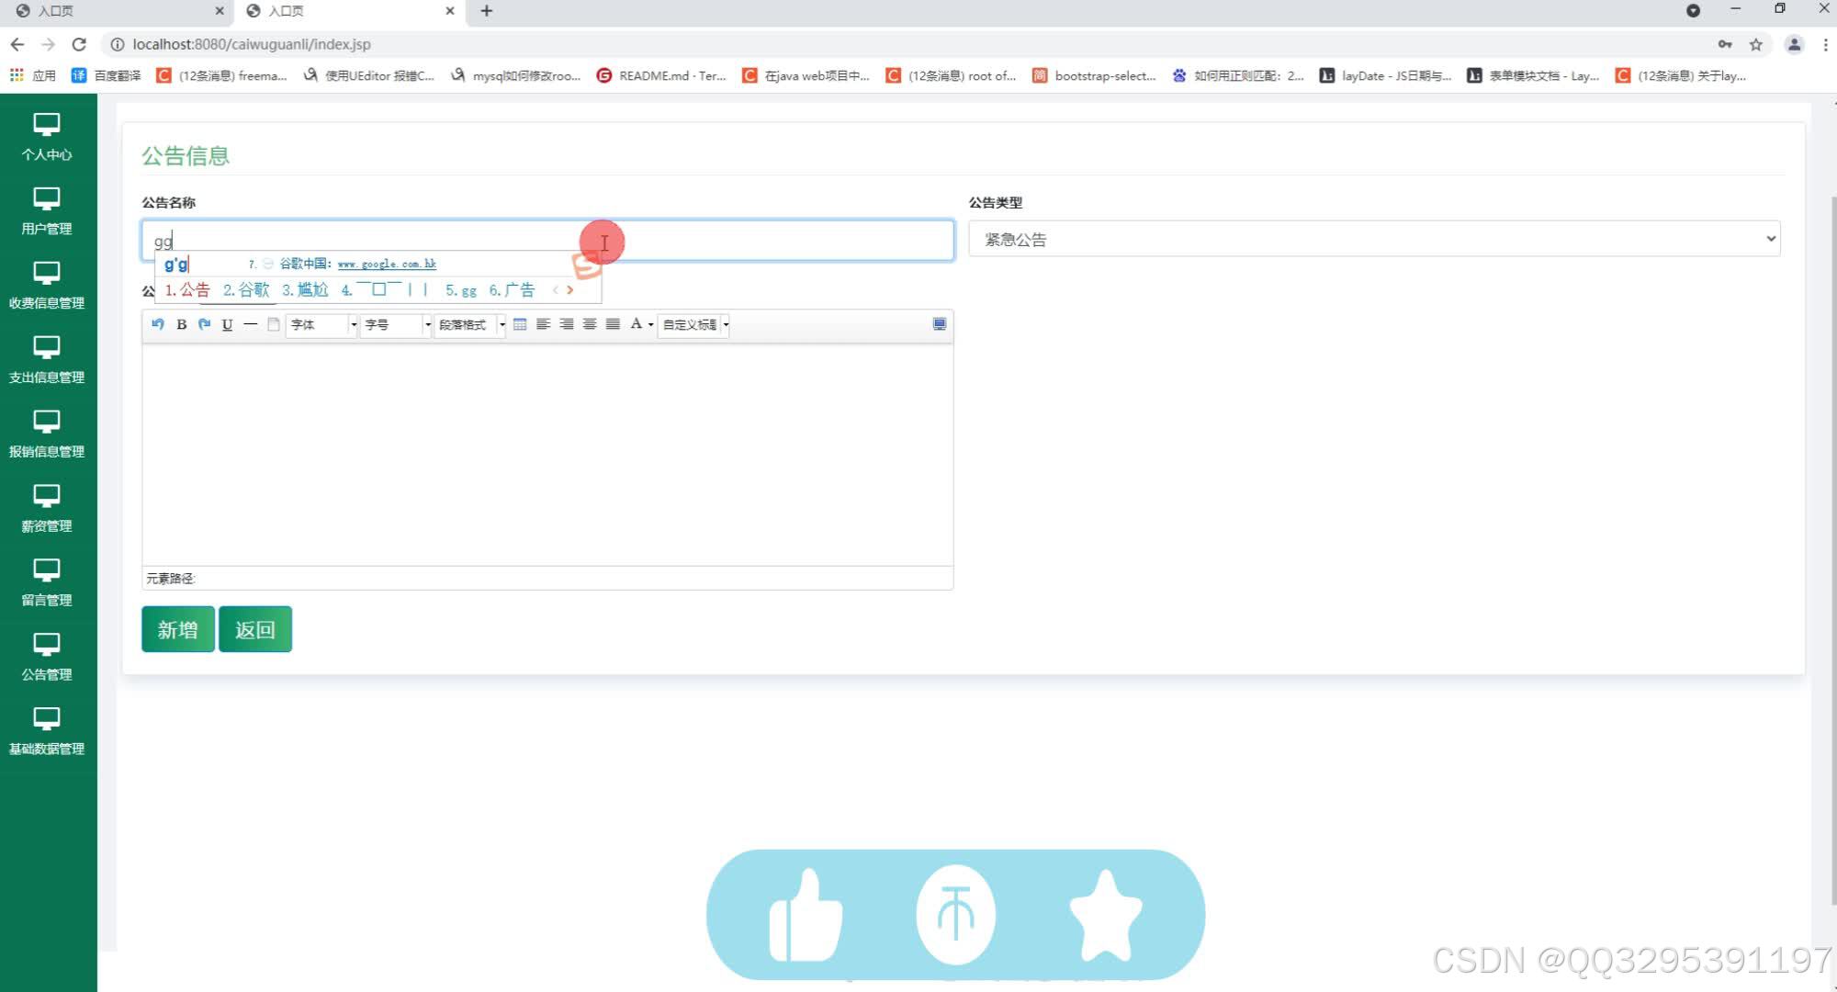The image size is (1837, 992).
Task: Open the 使用UEditor bookmark
Action: [369, 75]
